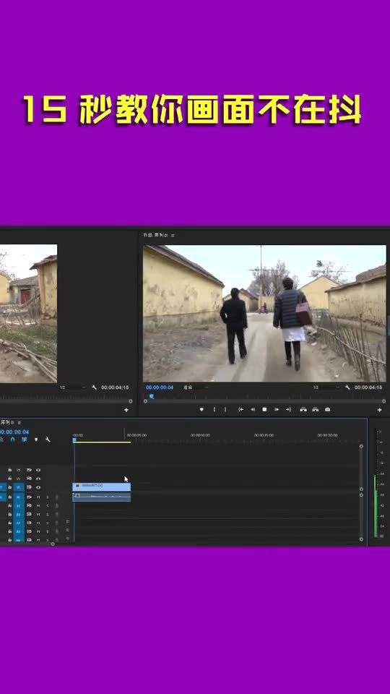Toggle sync lock on V2 track
390x694 pixels.
point(29,479)
